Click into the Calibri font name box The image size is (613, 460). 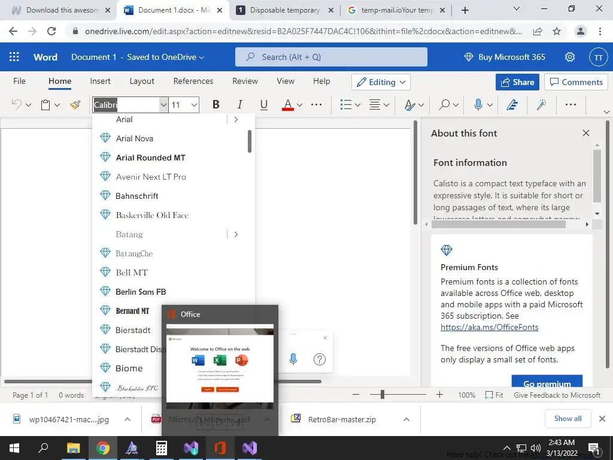tap(126, 105)
